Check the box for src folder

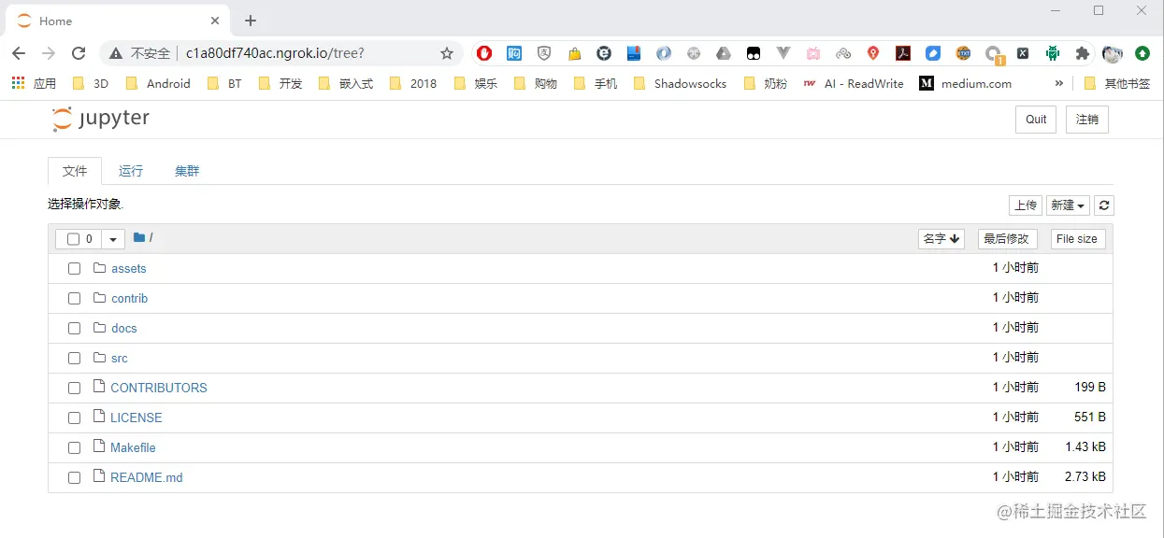click(74, 358)
